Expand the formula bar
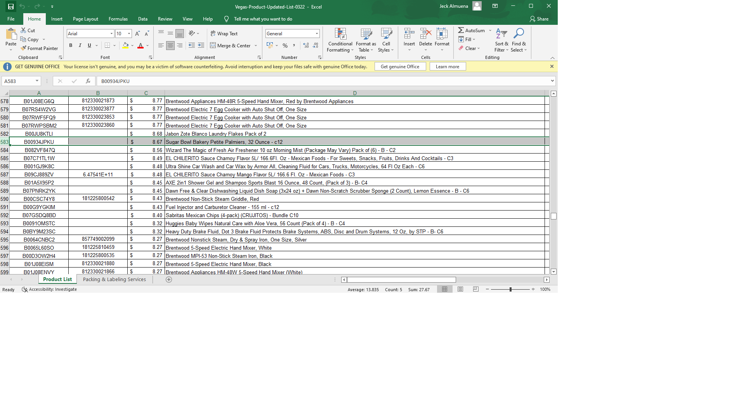 [552, 81]
